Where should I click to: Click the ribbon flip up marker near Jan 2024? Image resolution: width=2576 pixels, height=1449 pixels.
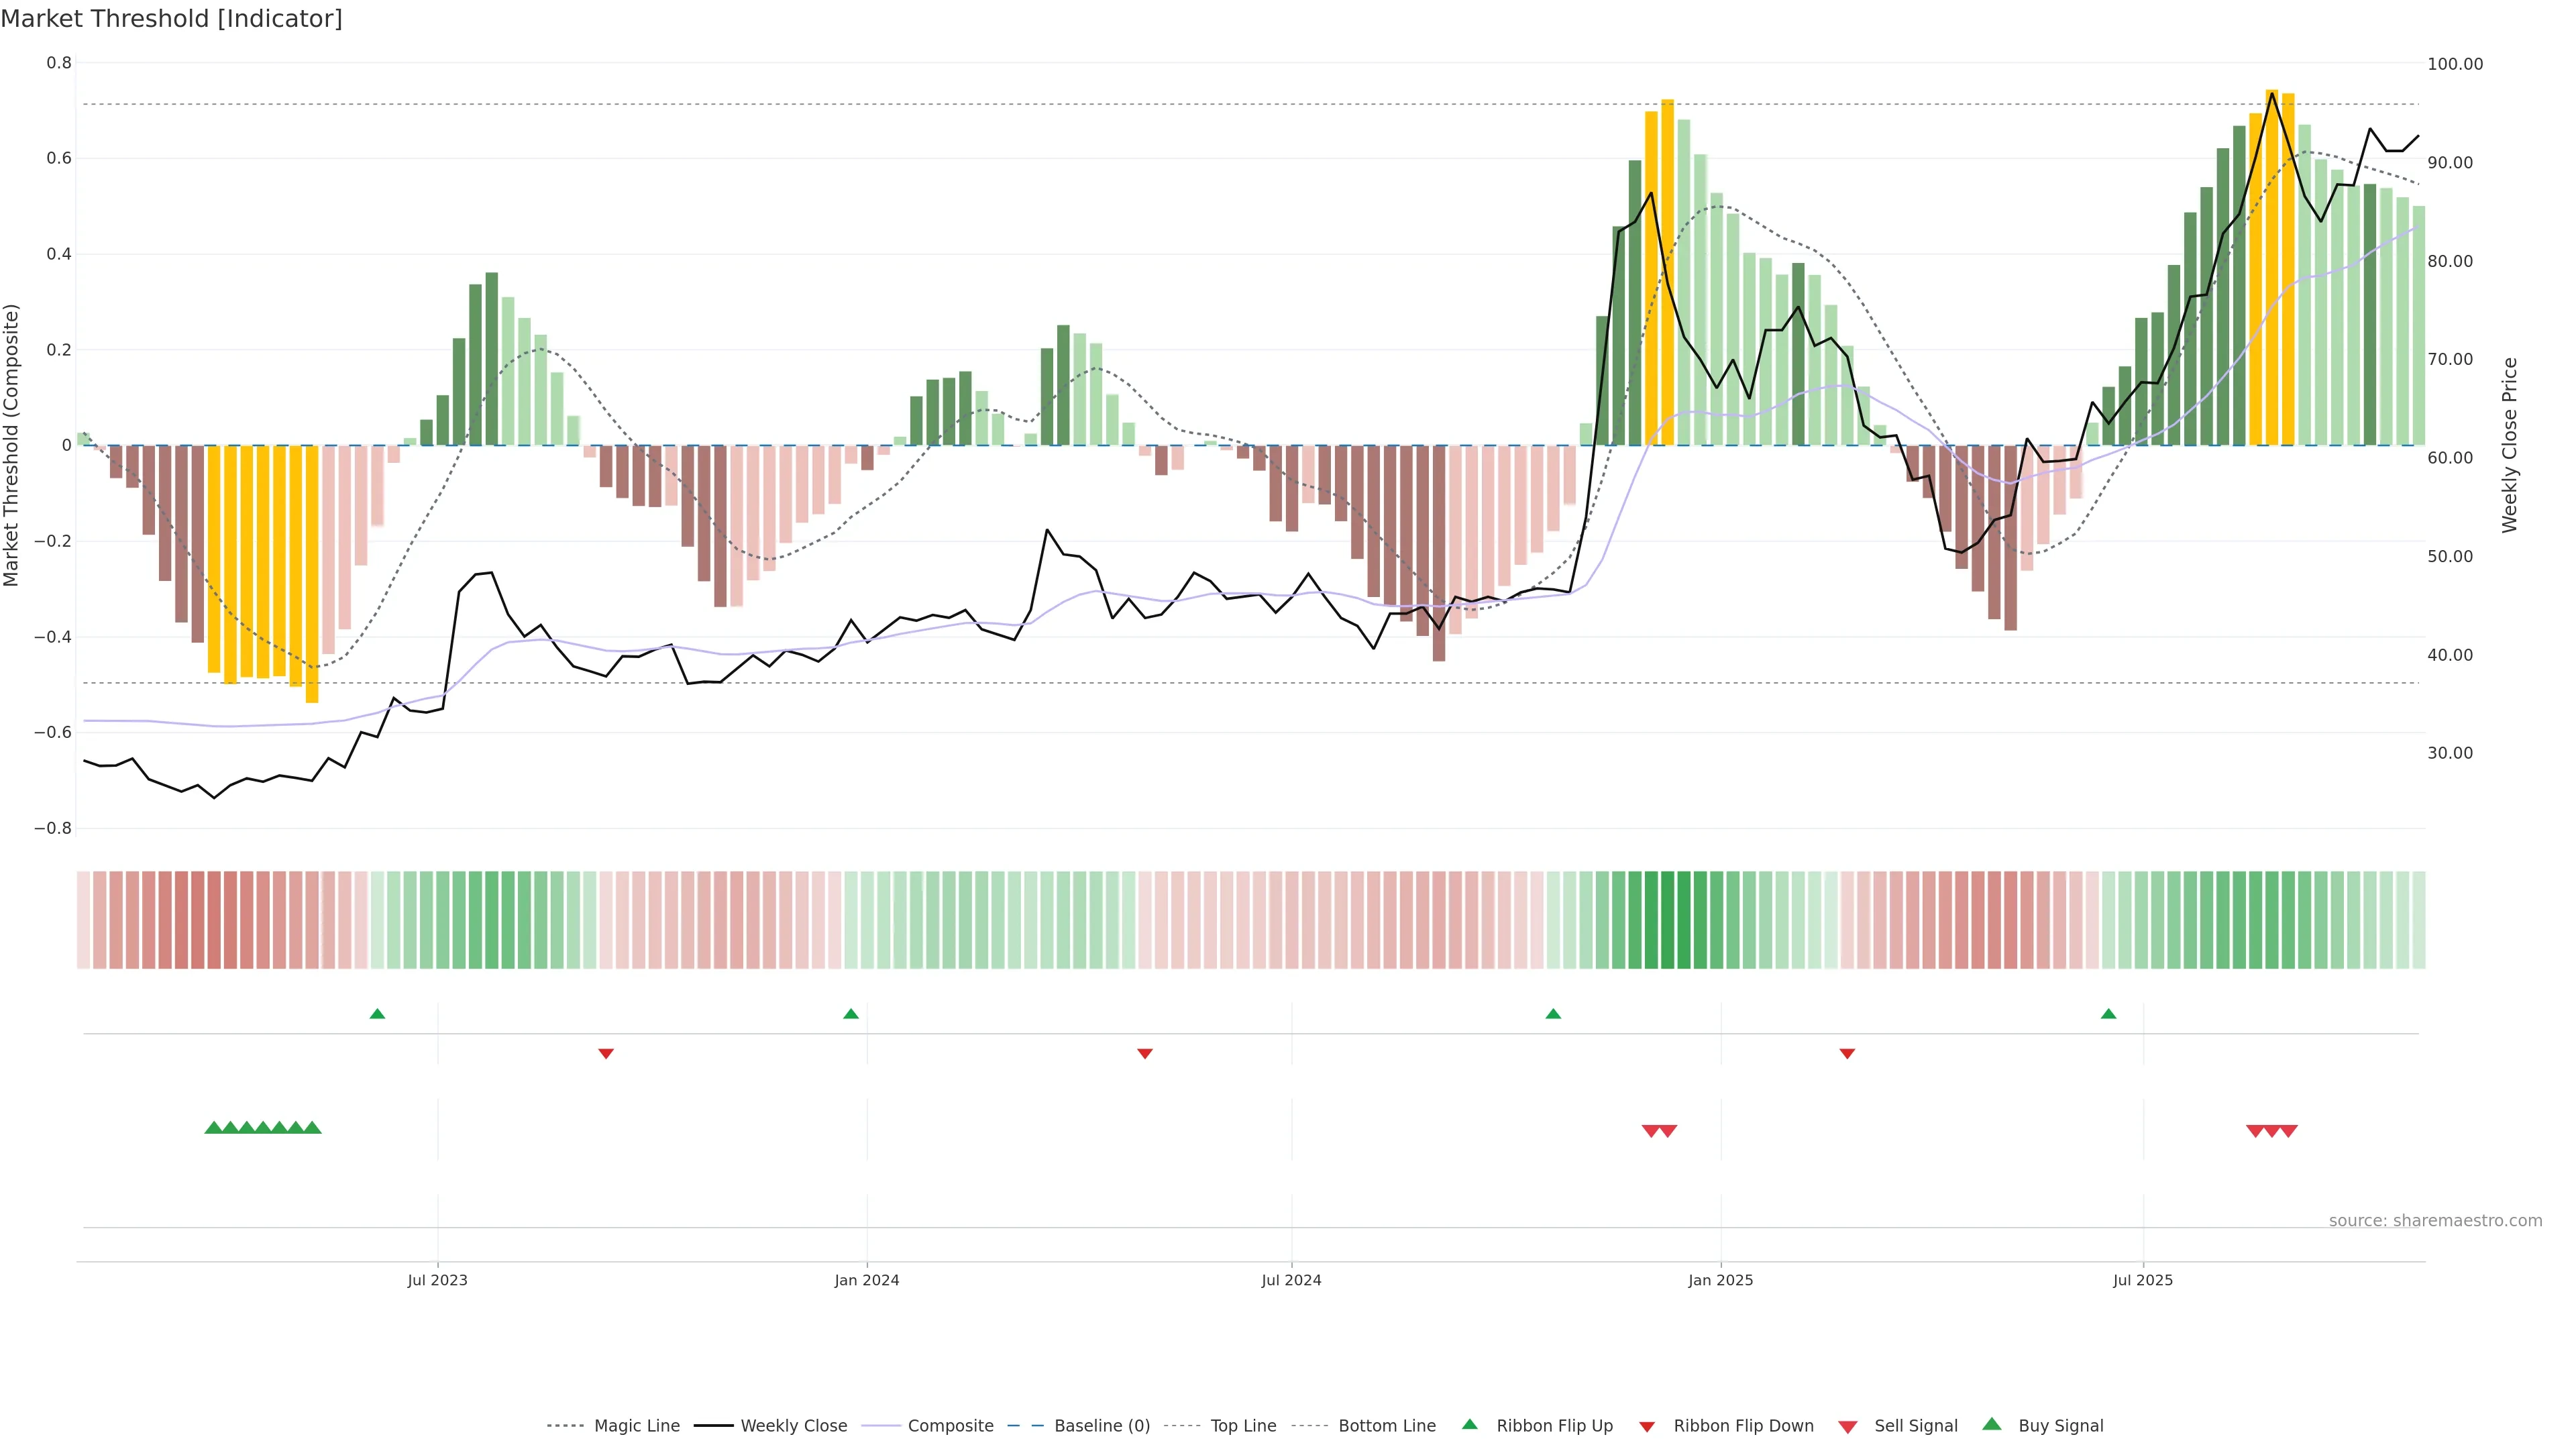pyautogui.click(x=851, y=1014)
